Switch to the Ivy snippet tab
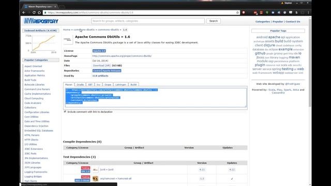Screen dimensions: 331x186 98,85
